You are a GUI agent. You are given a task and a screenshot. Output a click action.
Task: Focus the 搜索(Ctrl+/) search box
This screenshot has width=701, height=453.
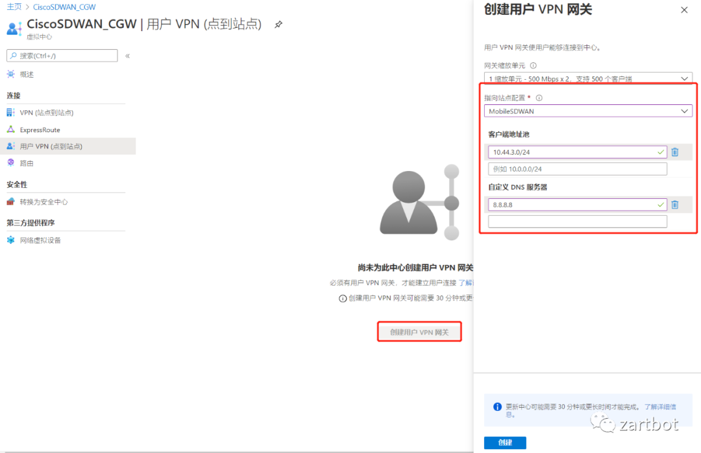tap(62, 56)
